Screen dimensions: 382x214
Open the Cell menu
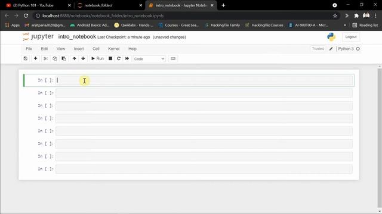pos(96,49)
